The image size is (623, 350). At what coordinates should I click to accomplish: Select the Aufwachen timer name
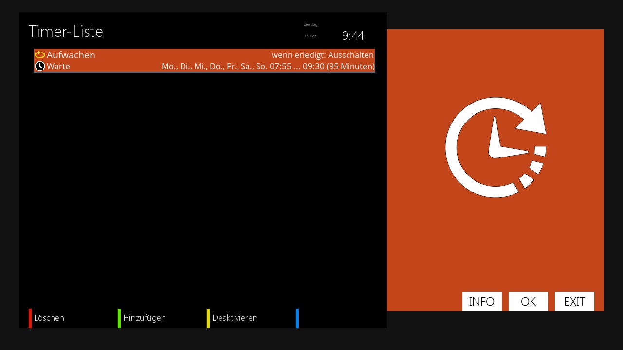pos(71,55)
